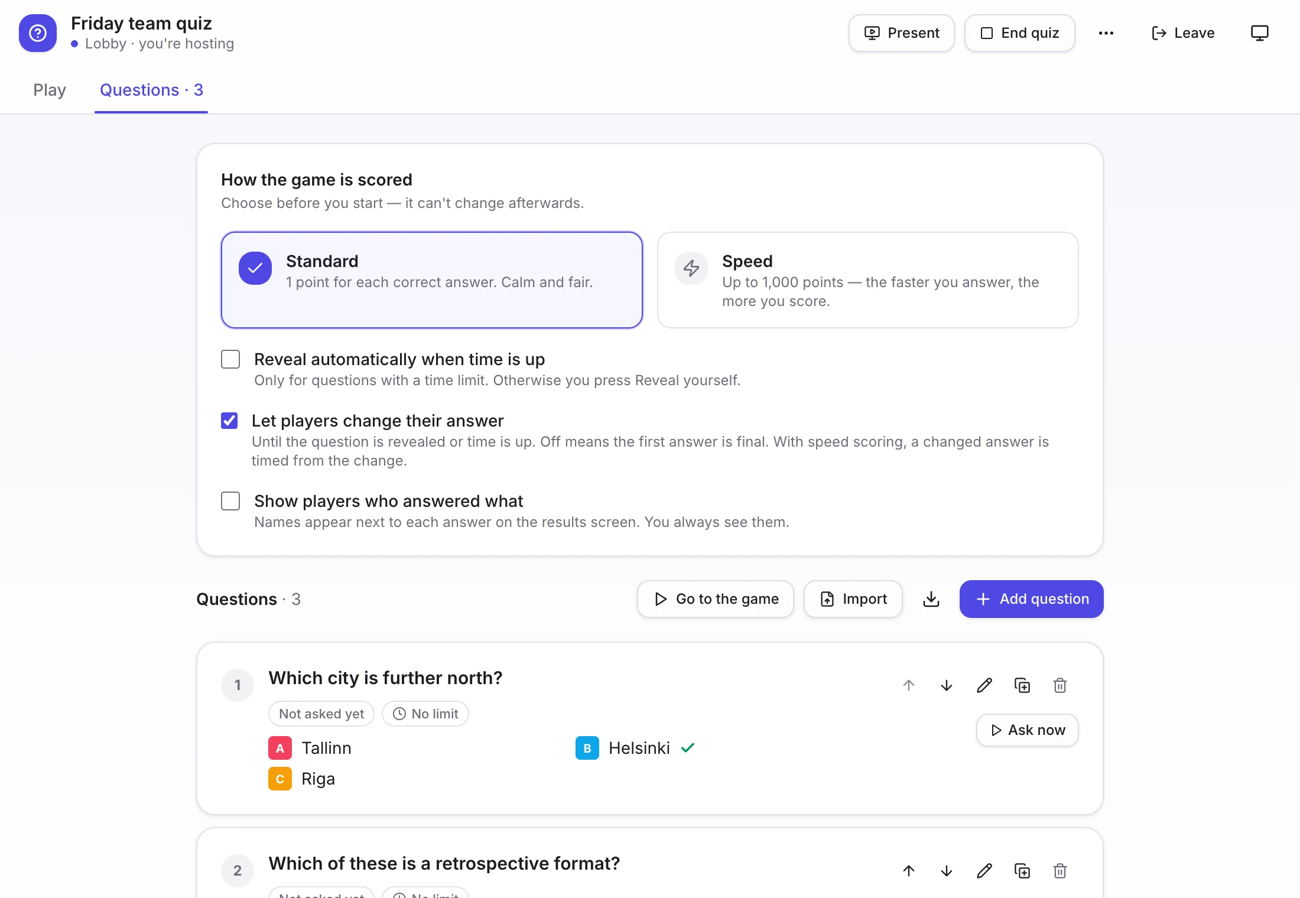Viewport: 1300px width, 898px height.
Task: Delete question 2 with trash icon
Action: tap(1060, 871)
